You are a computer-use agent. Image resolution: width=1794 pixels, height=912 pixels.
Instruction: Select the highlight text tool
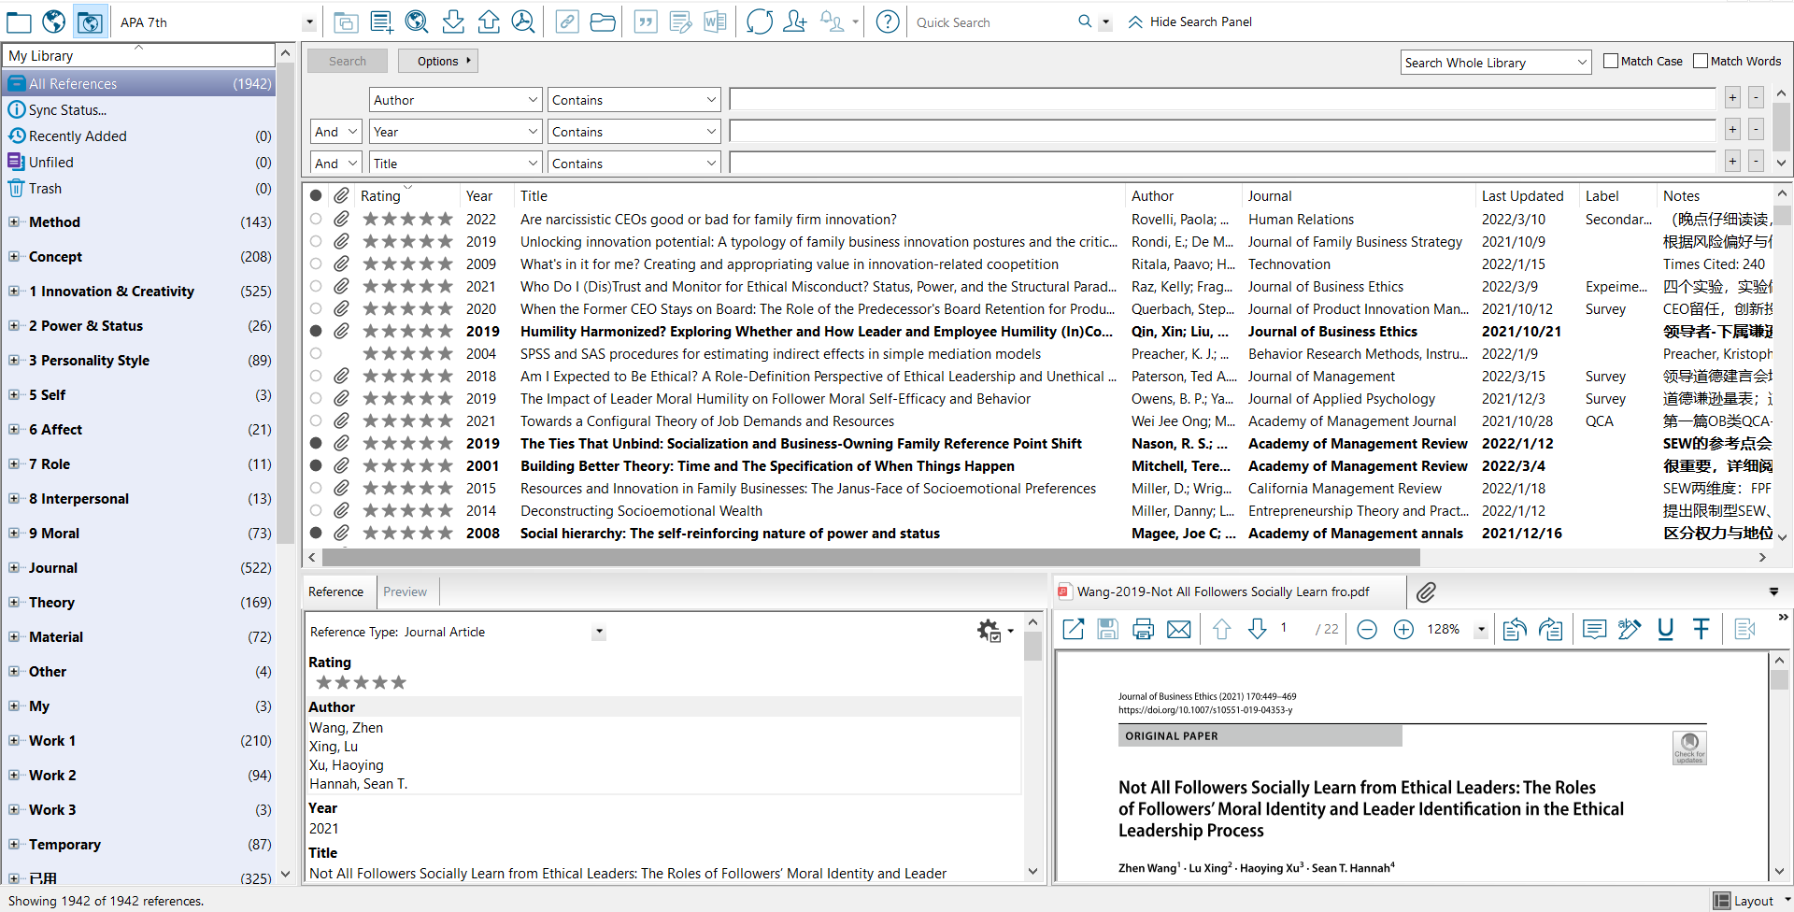pos(1630,630)
